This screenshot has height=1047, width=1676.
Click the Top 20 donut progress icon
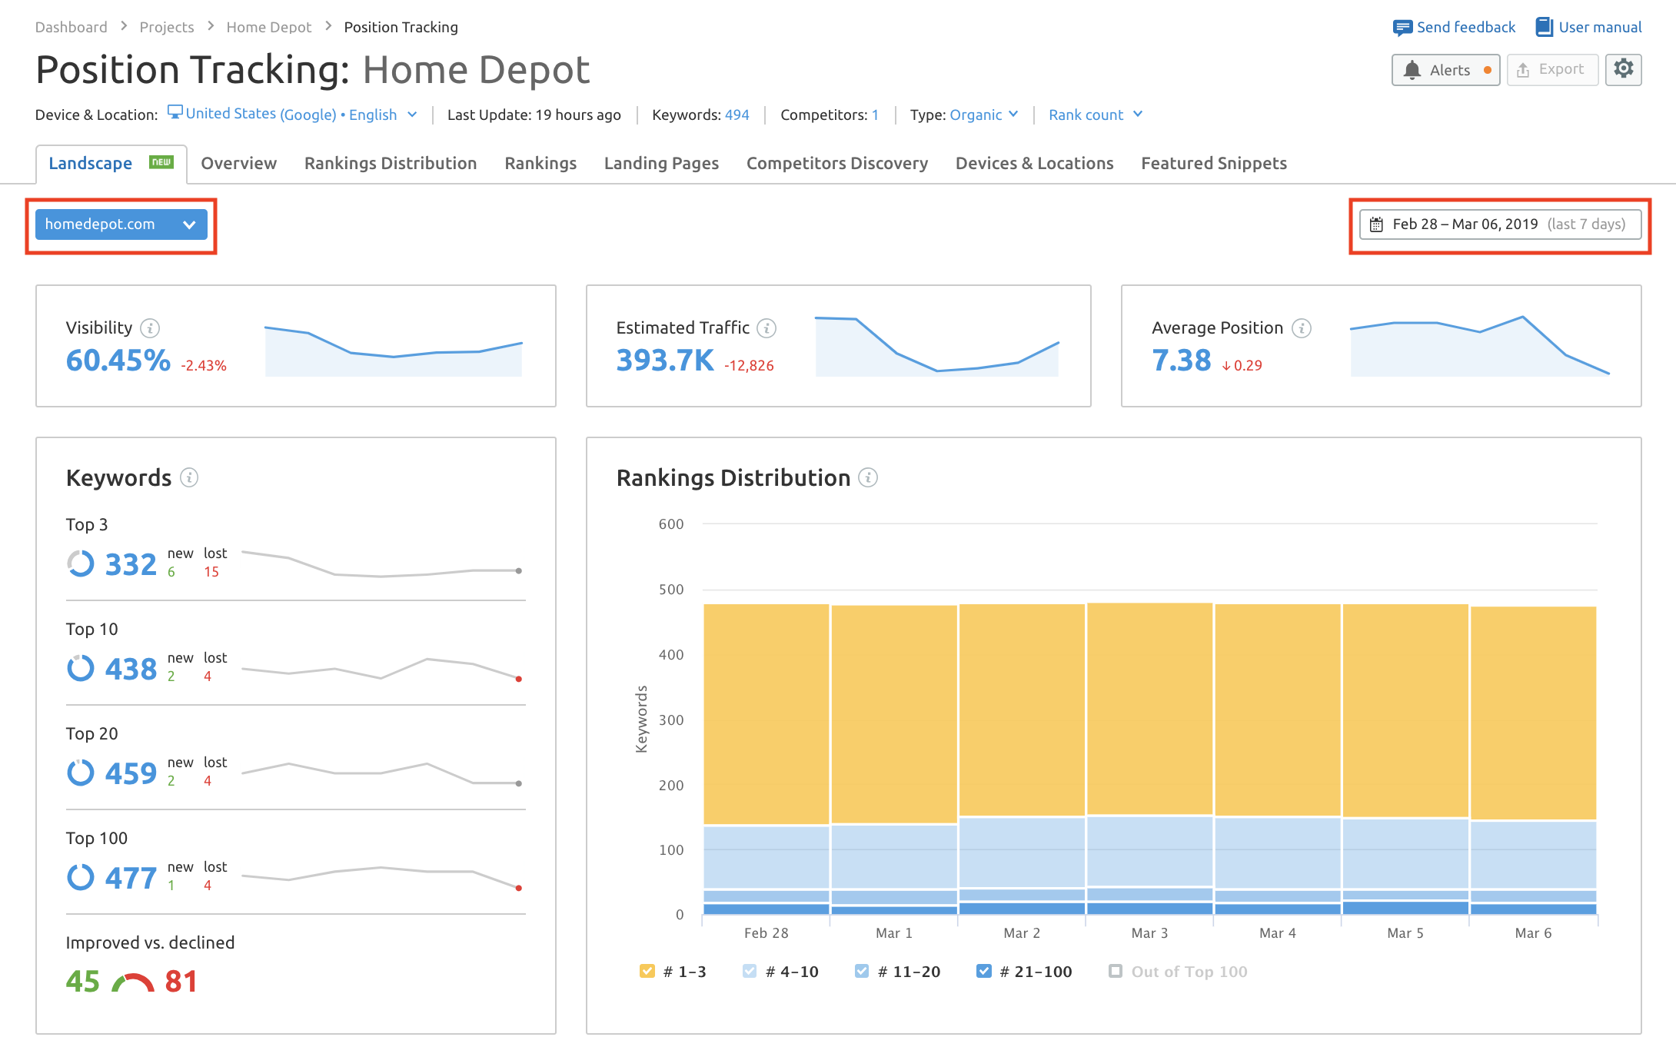(81, 773)
